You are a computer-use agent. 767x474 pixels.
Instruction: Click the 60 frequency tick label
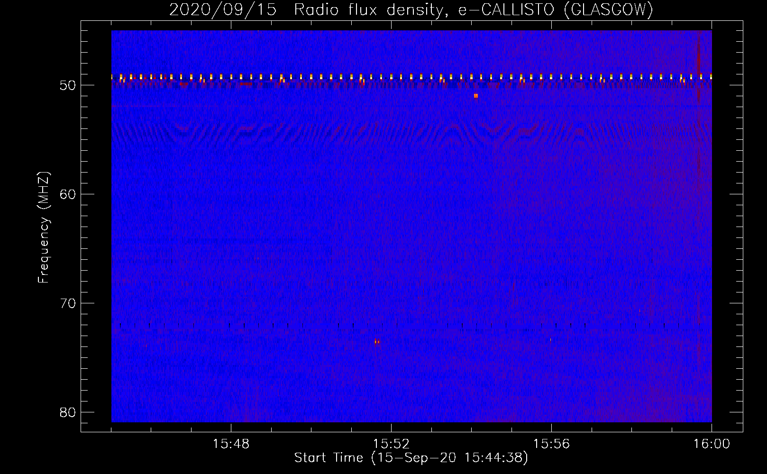[x=68, y=194]
